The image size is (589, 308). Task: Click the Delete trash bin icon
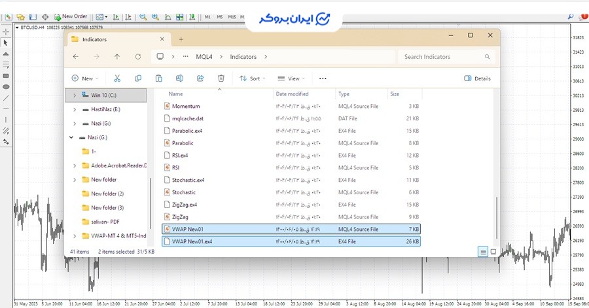pos(221,78)
